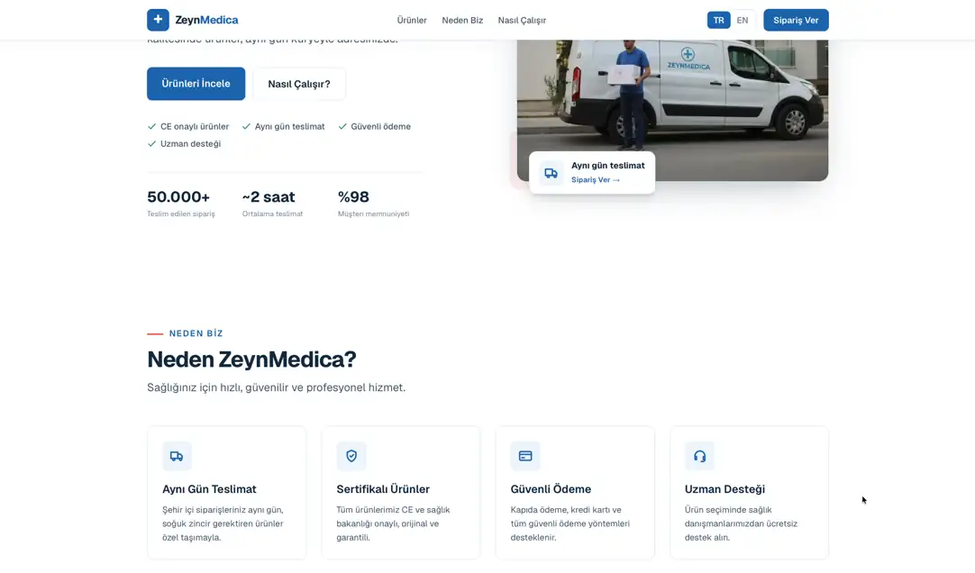Image resolution: width=975 pixels, height=573 pixels.
Task: Click the Kapıda ödeme, kredi kartı description
Action: click(570, 523)
